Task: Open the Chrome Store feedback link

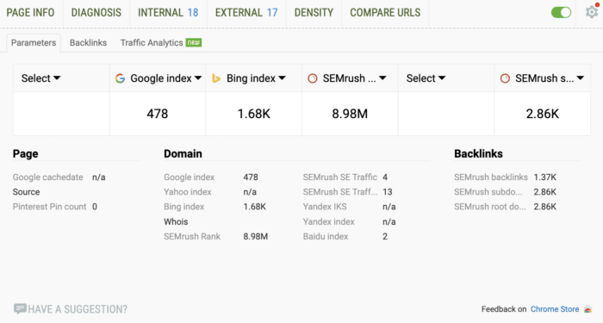Action: [x=555, y=309]
